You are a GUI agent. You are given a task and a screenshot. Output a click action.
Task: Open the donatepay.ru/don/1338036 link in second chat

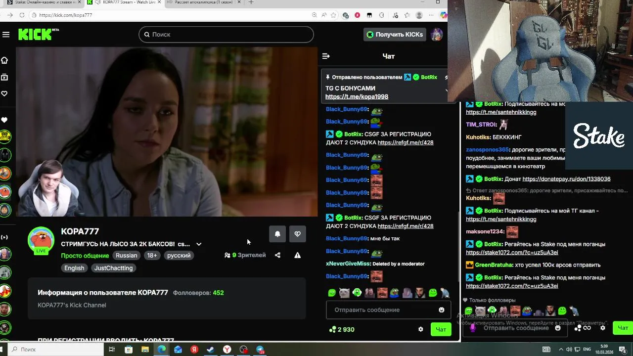click(566, 179)
